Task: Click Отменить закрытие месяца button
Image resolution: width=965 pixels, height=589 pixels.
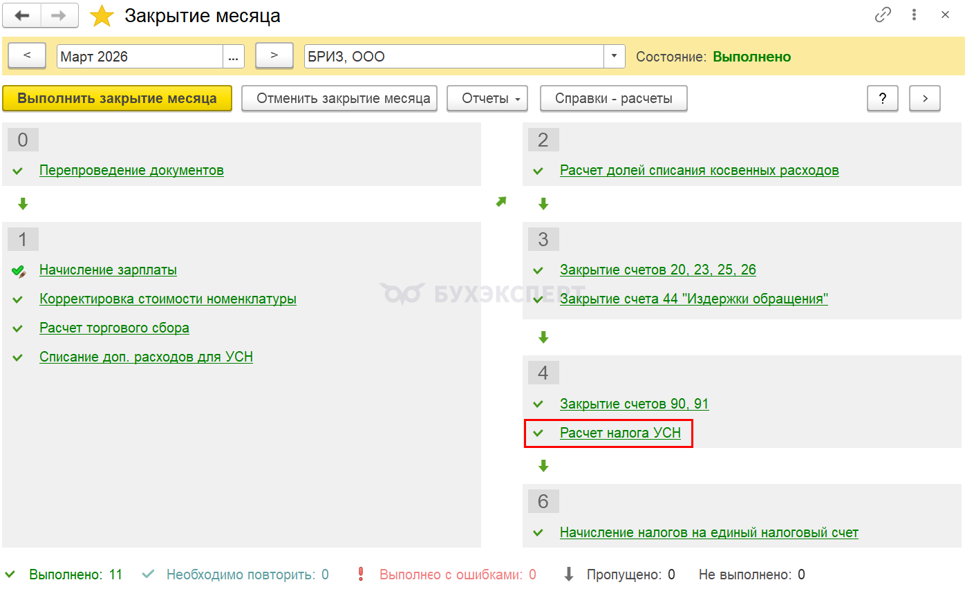Action: coord(339,98)
